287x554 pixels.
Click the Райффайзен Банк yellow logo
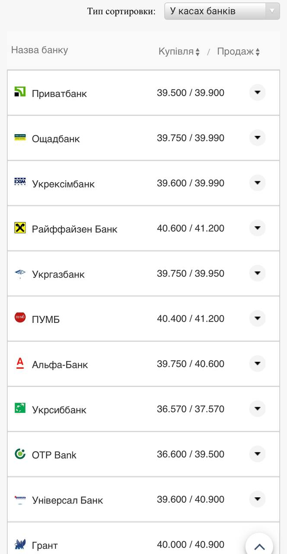[x=20, y=228]
